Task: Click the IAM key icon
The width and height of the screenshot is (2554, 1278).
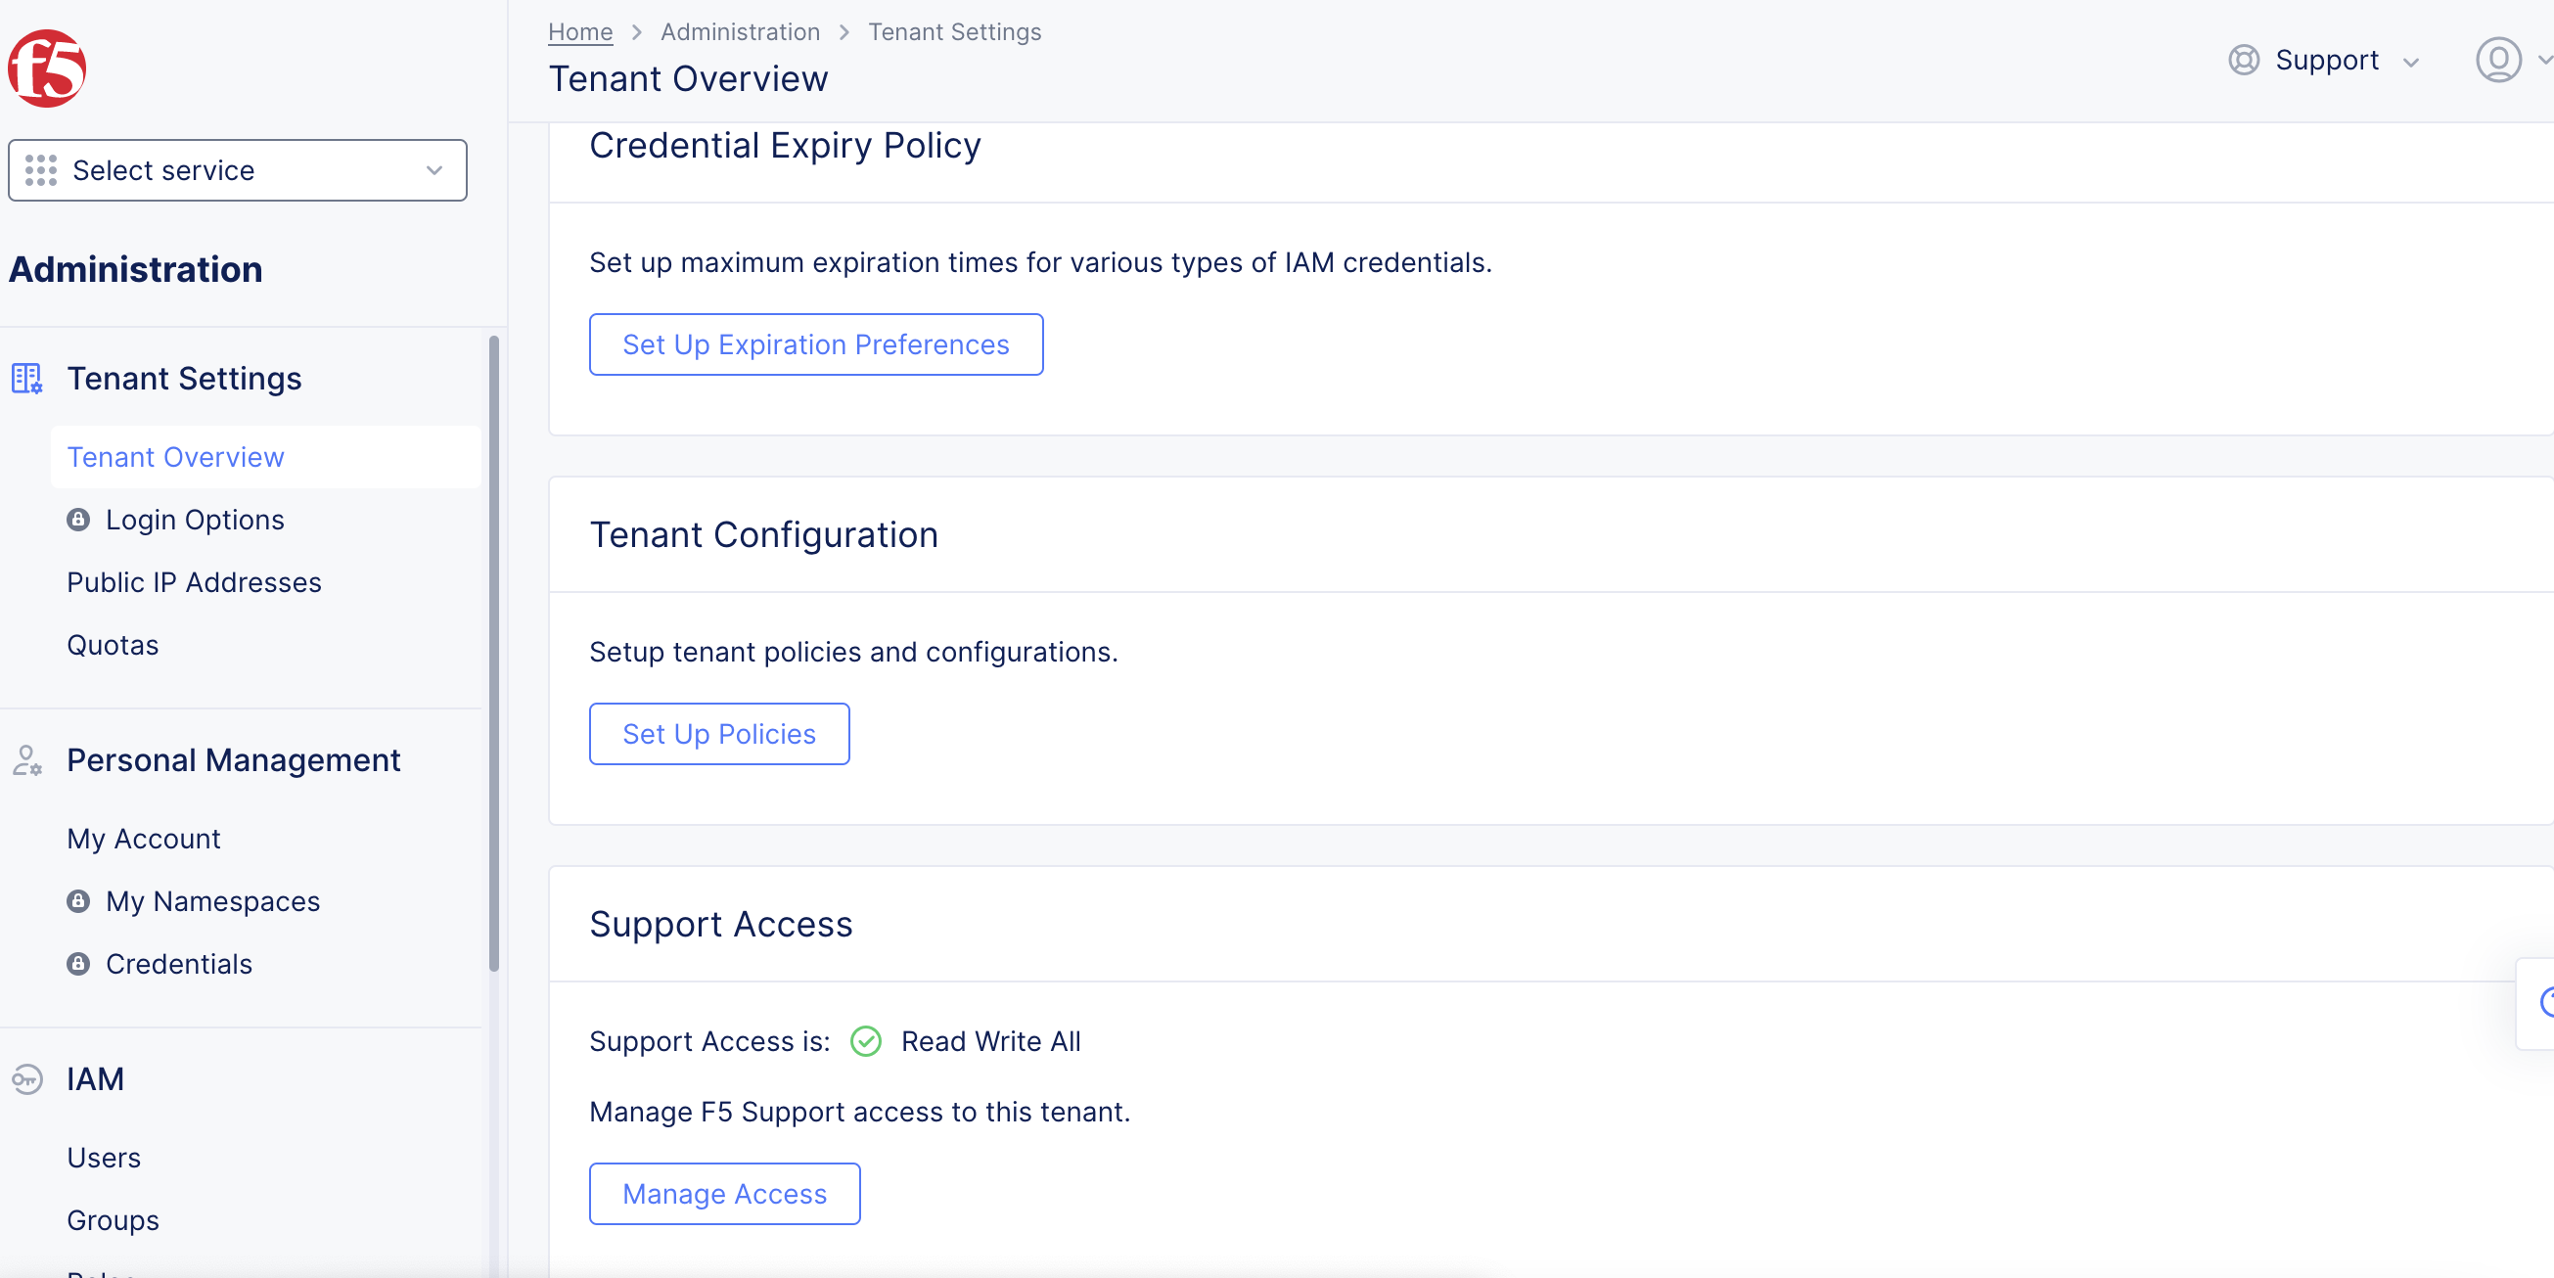Action: click(26, 1079)
